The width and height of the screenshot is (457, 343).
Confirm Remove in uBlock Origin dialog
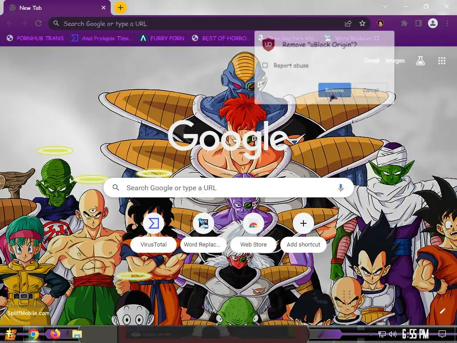334,90
